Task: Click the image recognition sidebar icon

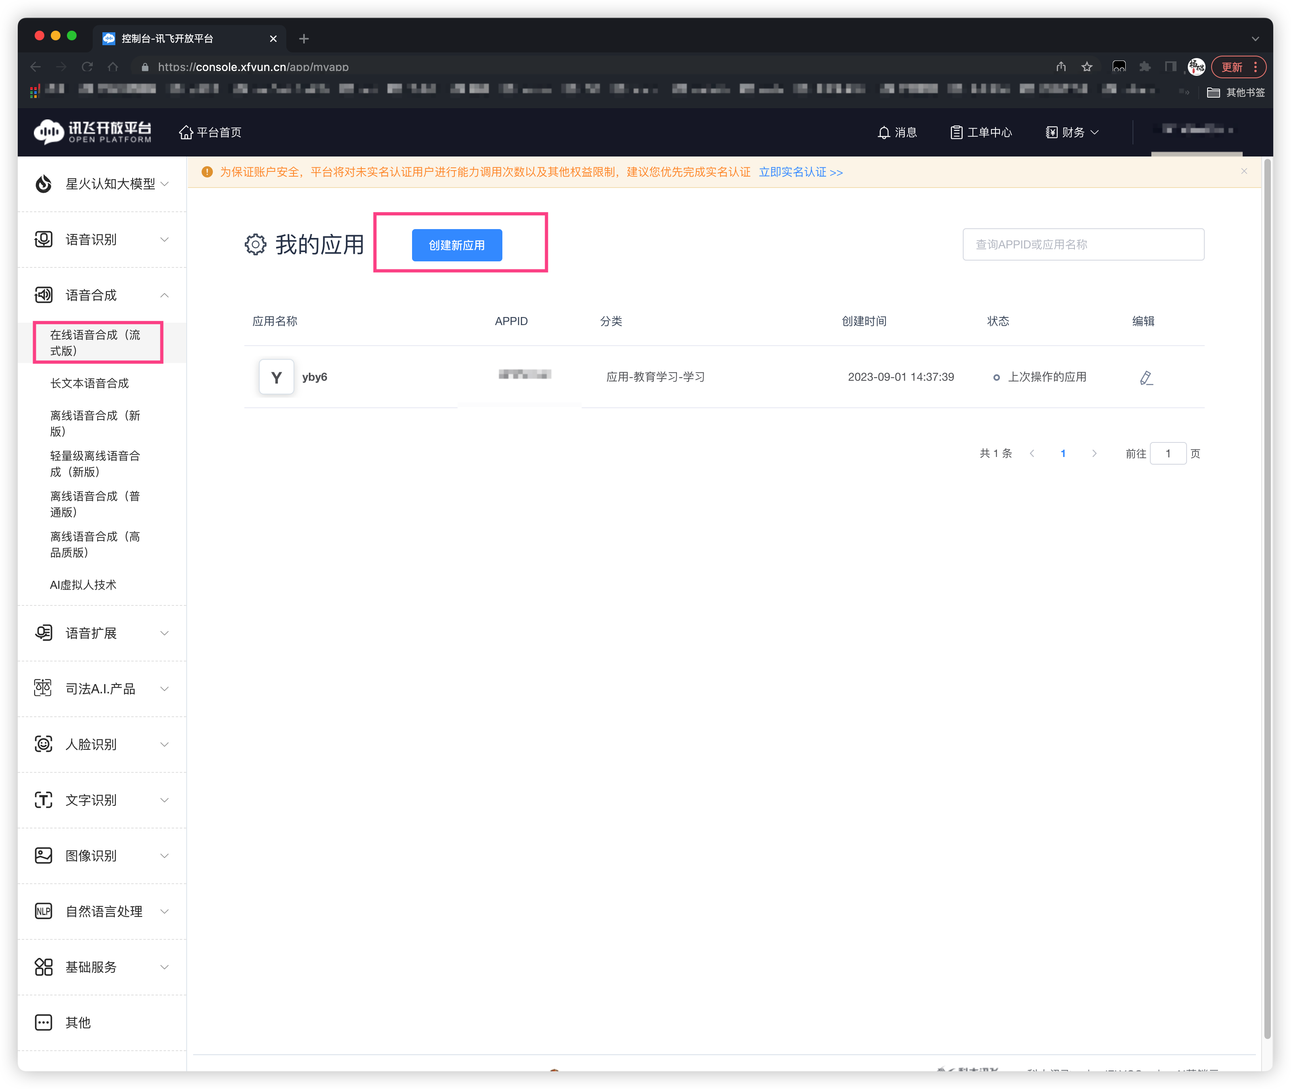Action: tap(43, 855)
